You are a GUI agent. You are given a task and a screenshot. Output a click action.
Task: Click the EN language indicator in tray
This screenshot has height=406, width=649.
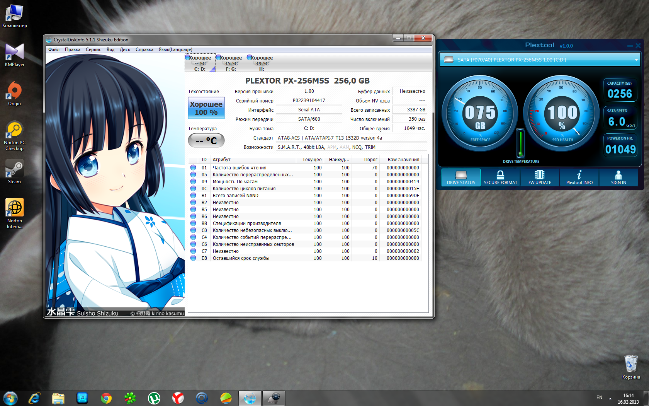click(x=599, y=397)
